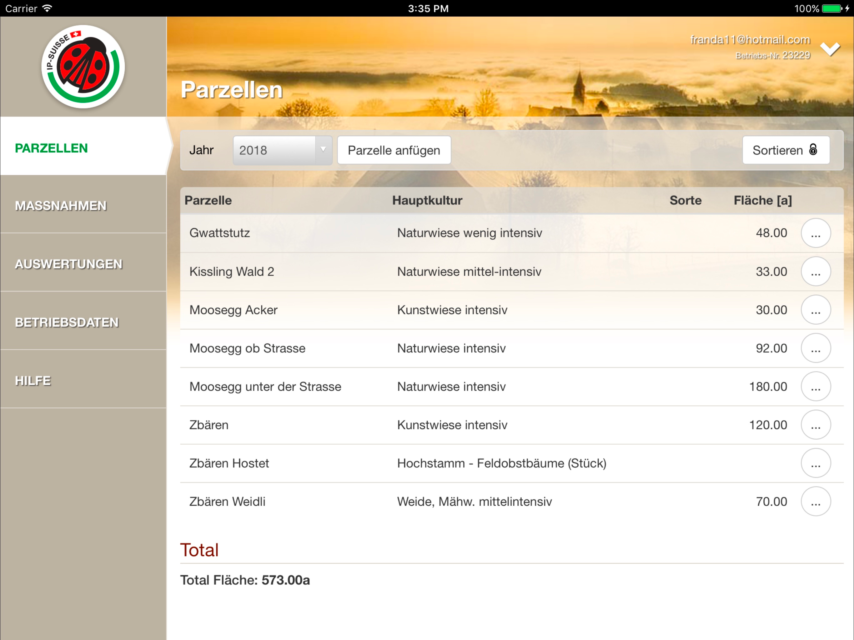This screenshot has height=640, width=854.
Task: Tap the Gwattstutz parcel name
Action: 220,233
